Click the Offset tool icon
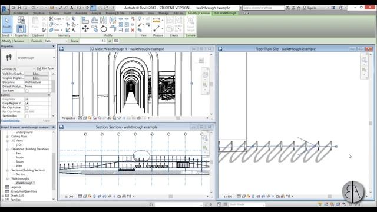The width and height of the screenshot is (377, 212). [x=94, y=20]
